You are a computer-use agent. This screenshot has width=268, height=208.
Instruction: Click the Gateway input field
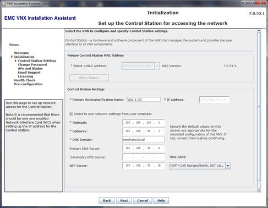coord(144,131)
